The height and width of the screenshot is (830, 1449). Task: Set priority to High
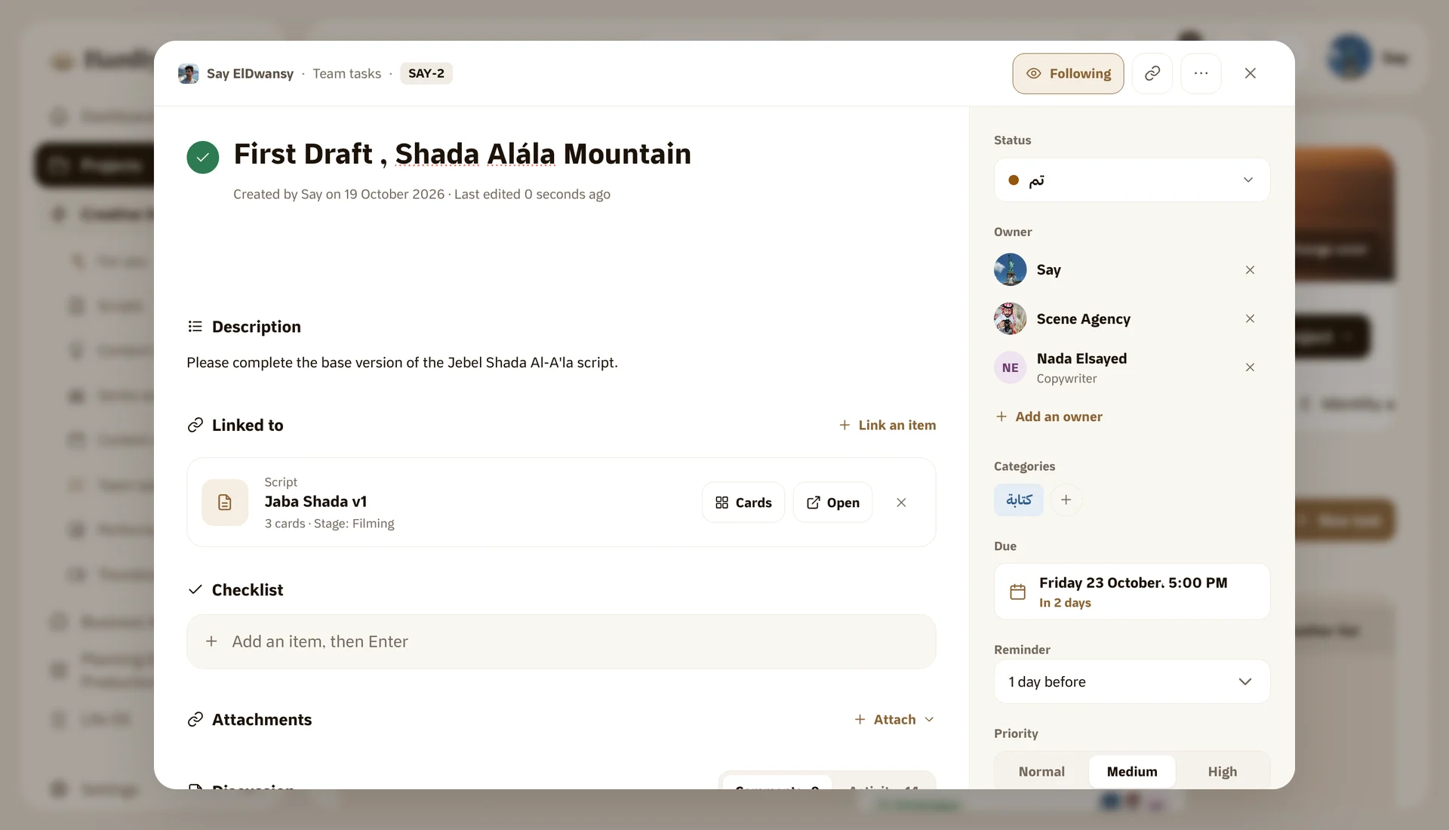pos(1222,771)
